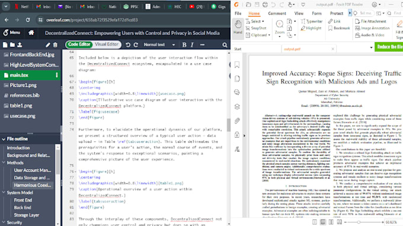Delete selected file with trash icon

[x=55, y=45]
